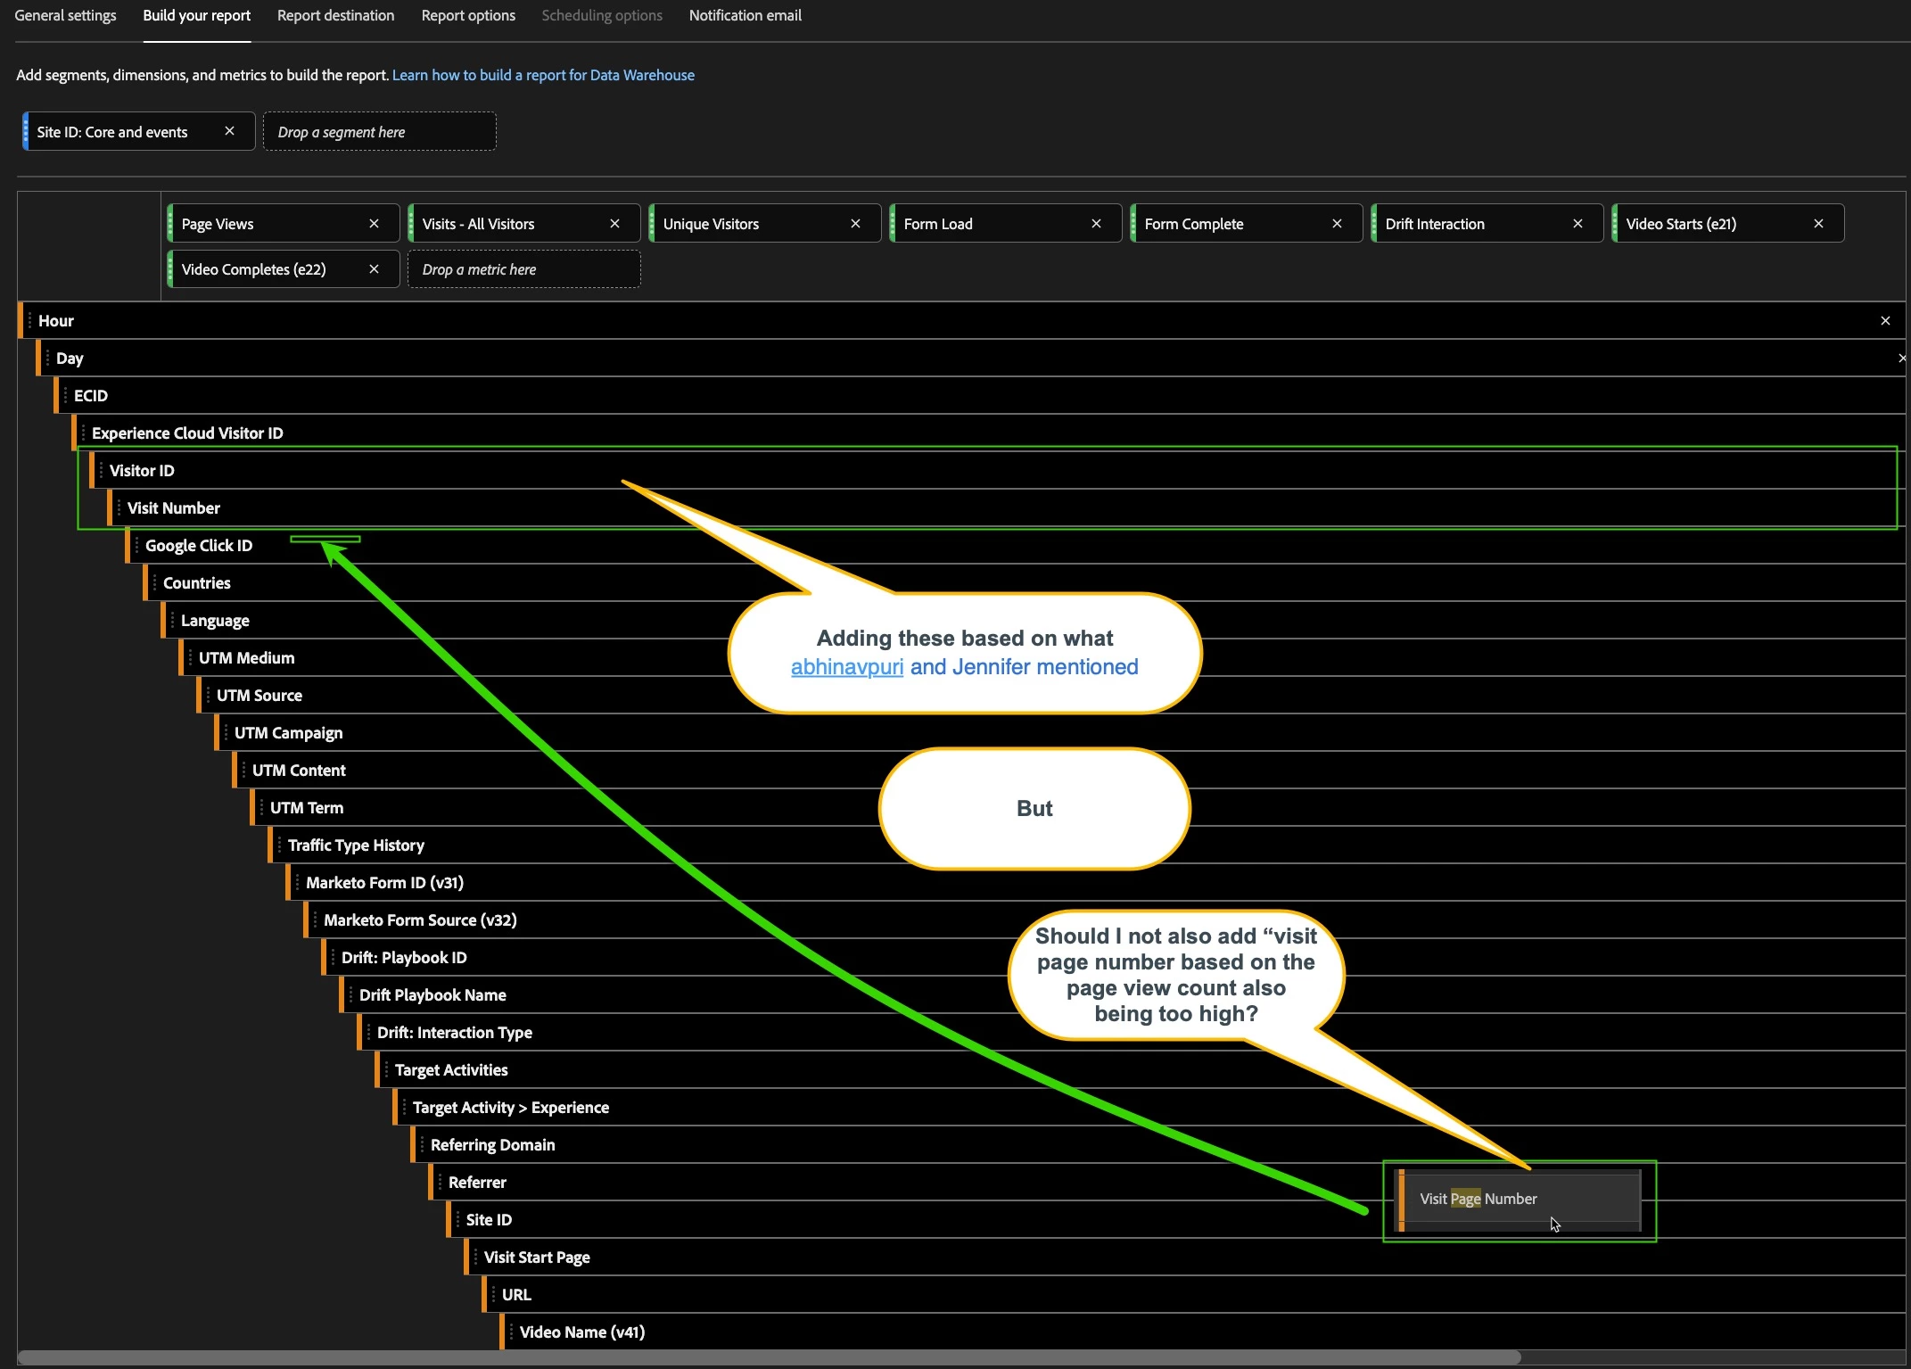Remove the Visits - All Visitors metric

614,224
